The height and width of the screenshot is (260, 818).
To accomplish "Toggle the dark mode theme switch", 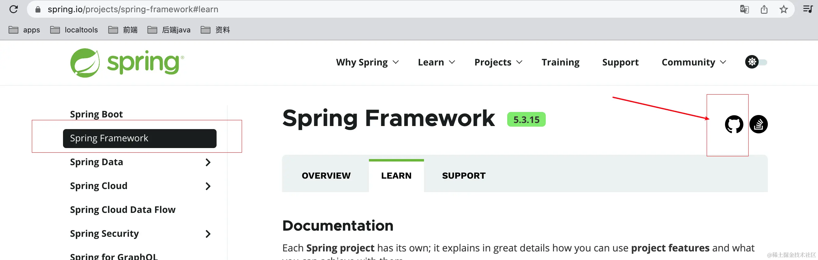I will 756,62.
